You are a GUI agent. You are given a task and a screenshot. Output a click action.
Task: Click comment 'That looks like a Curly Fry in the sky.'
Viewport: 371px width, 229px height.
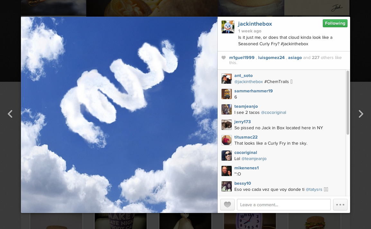pyautogui.click(x=271, y=143)
